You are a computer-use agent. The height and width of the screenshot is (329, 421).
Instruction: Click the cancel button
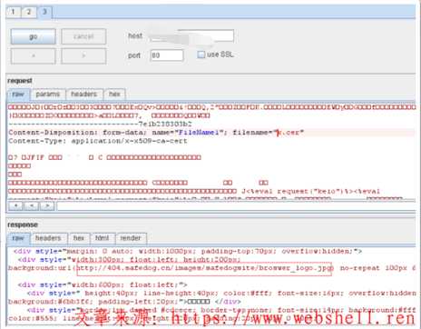point(83,36)
